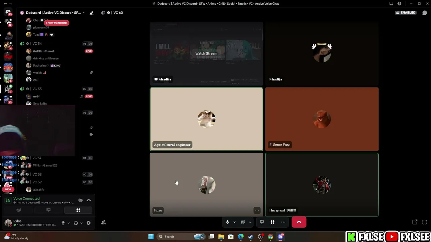Jump to the 7 New Mentions

click(57, 23)
